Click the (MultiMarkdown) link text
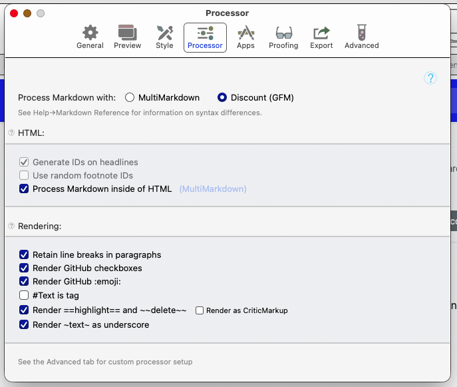 [213, 189]
